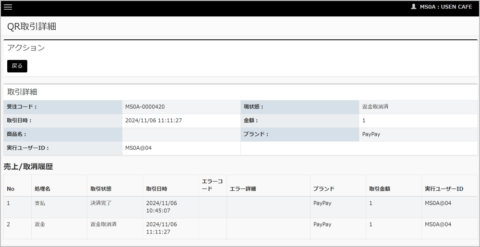Click the 決済完了 status cell
This screenshot has width=480, height=247.
pos(101,203)
